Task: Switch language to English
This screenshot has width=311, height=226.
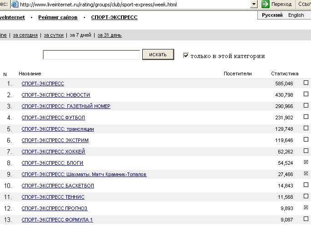Action: pos(296,15)
